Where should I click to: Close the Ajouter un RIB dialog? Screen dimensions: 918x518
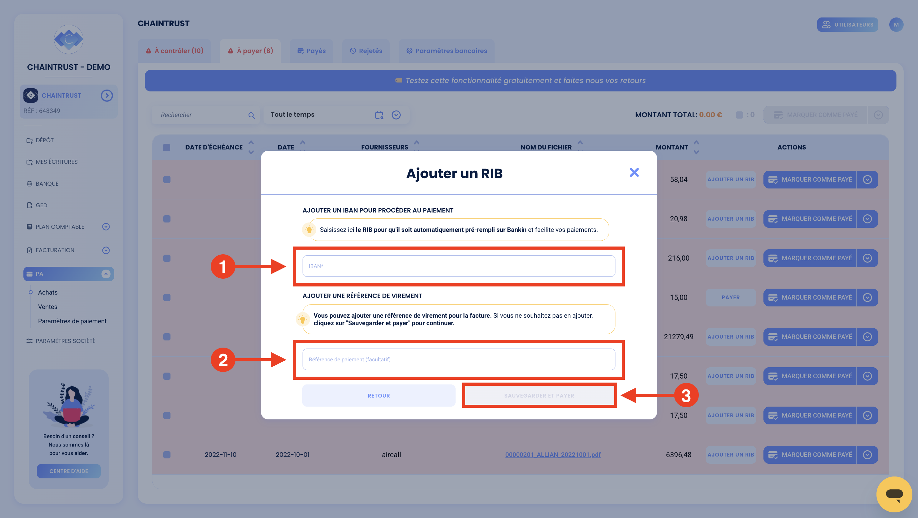coord(634,173)
